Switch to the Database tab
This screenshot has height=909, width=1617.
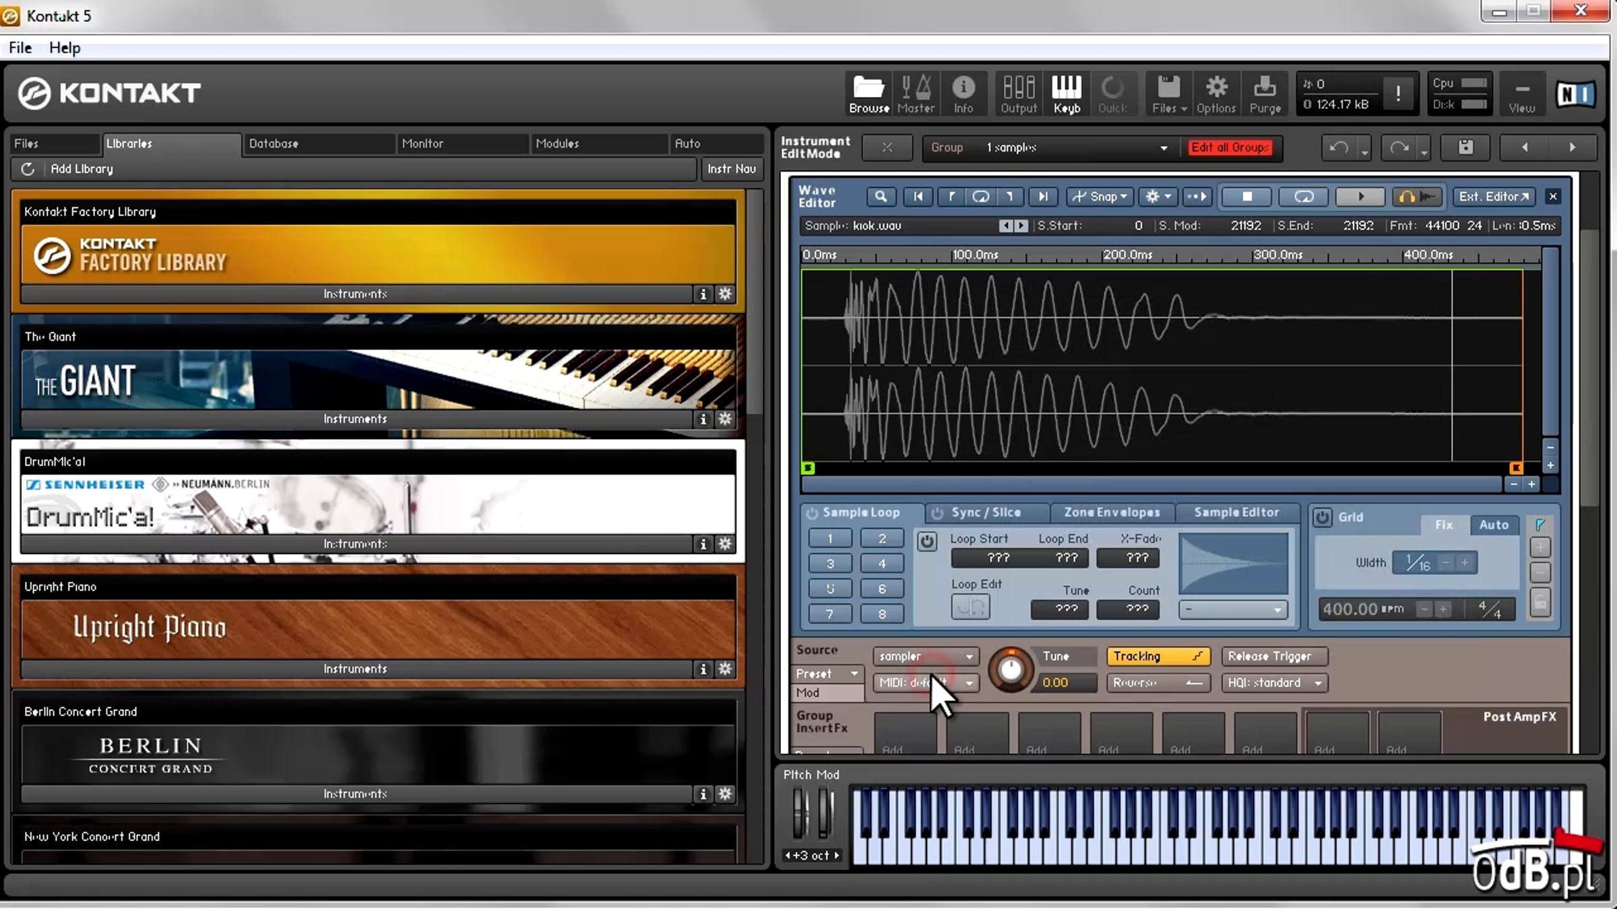coord(318,144)
